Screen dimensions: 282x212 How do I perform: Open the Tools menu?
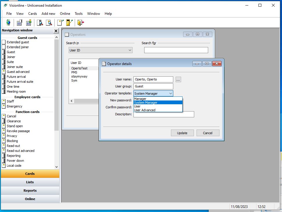point(78,14)
